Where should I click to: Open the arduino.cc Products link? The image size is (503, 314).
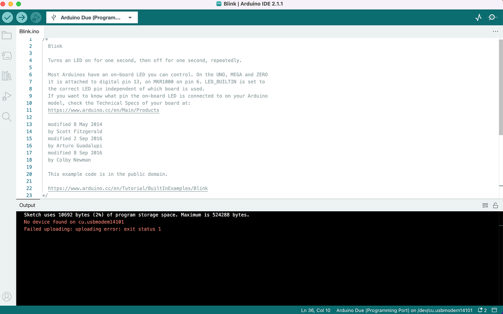[x=103, y=110]
